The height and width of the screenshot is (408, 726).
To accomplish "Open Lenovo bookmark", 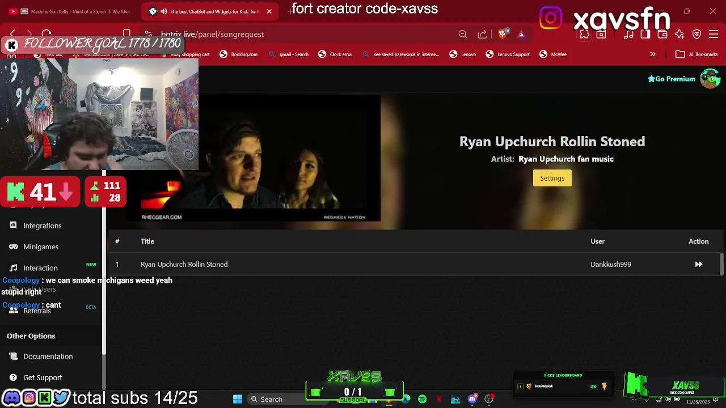I will (x=462, y=54).
